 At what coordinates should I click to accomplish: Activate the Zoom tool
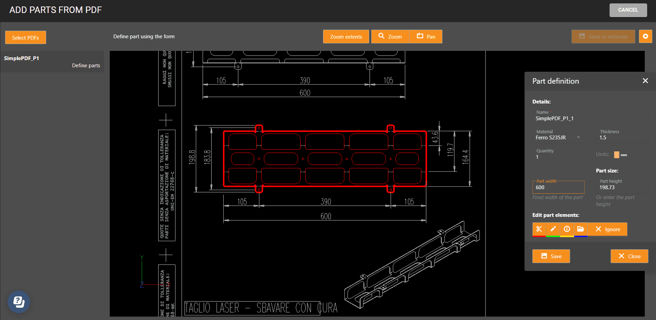coord(390,37)
